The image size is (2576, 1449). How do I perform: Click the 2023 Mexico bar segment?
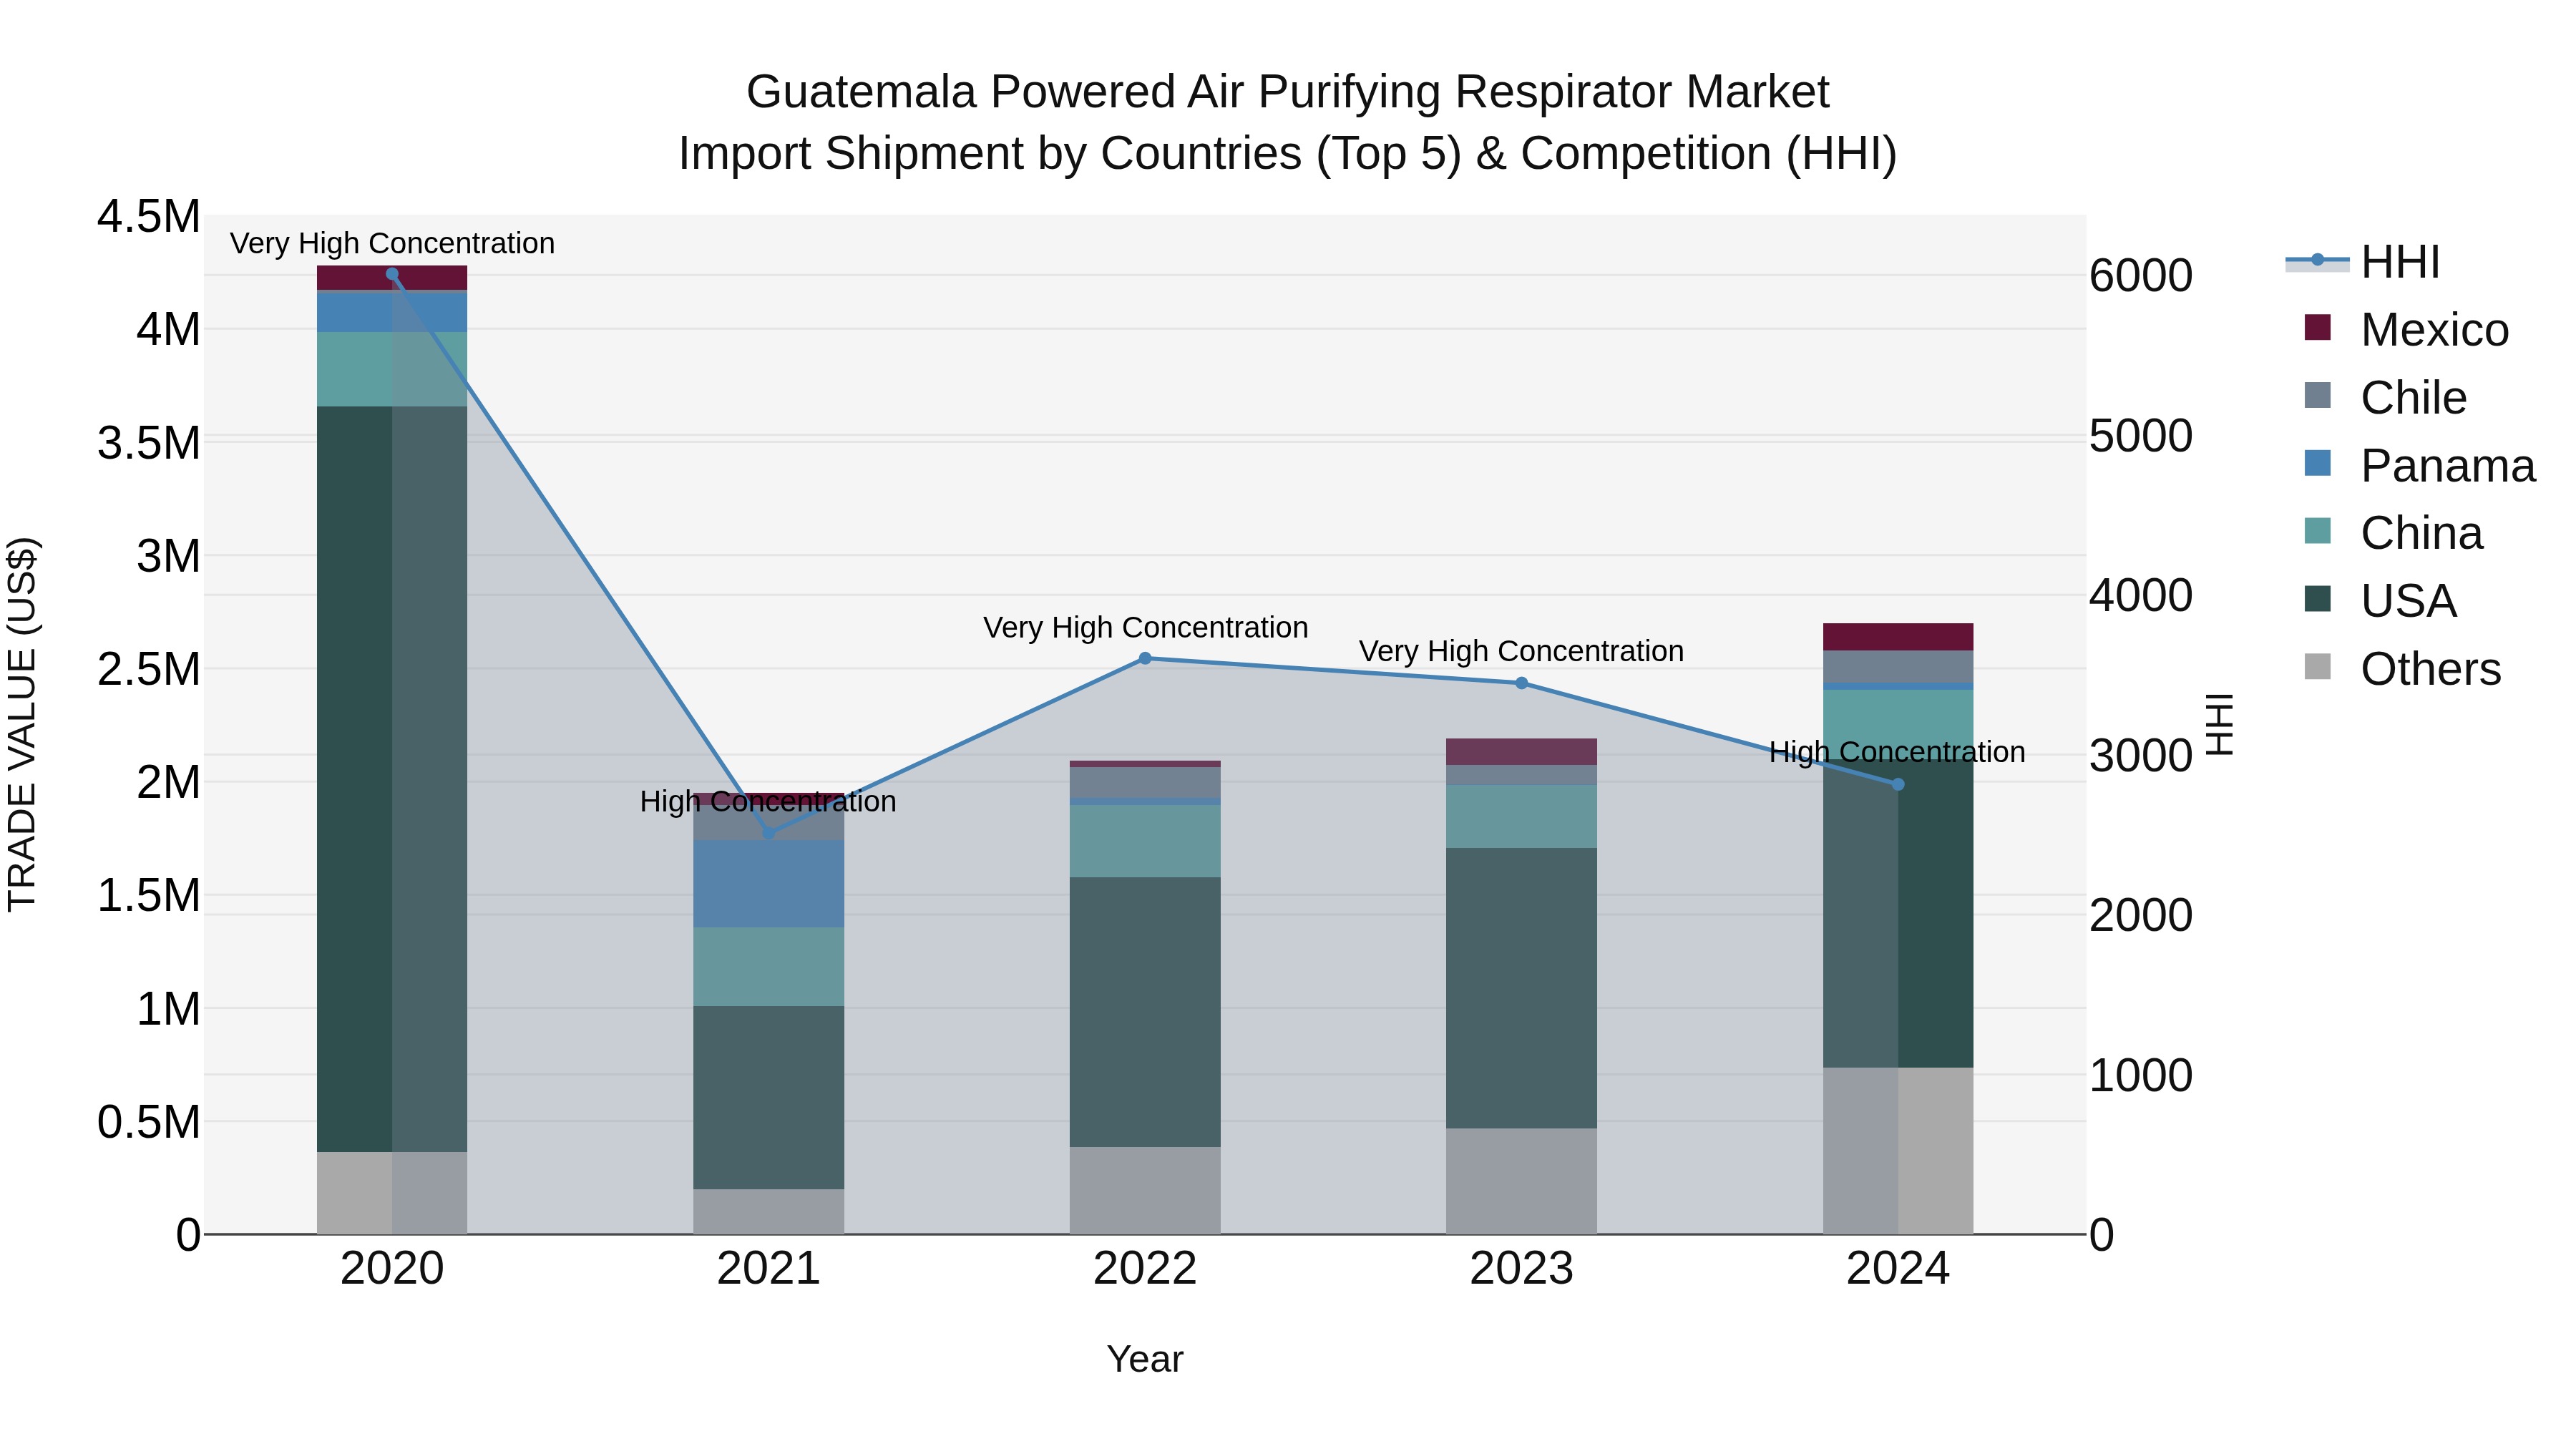tap(1521, 752)
